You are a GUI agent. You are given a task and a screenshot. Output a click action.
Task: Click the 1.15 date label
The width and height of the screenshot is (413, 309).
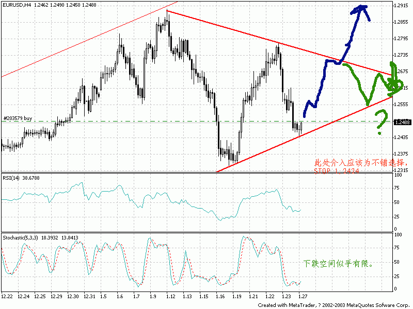point(203,297)
